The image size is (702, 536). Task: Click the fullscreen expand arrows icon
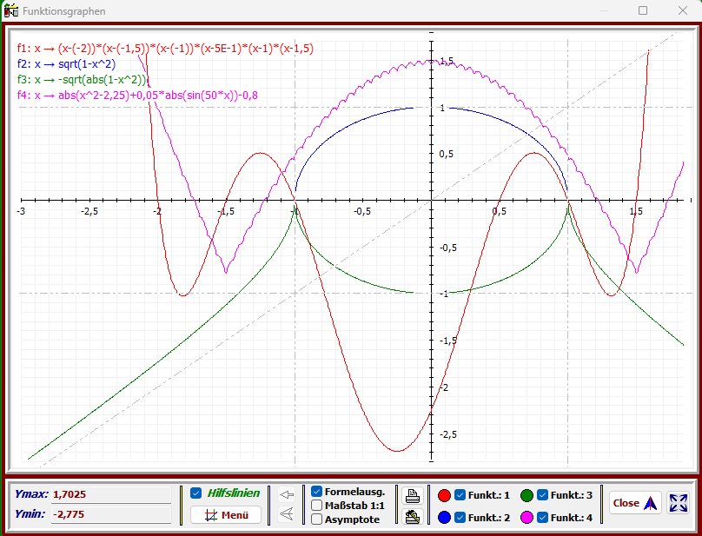tap(678, 503)
